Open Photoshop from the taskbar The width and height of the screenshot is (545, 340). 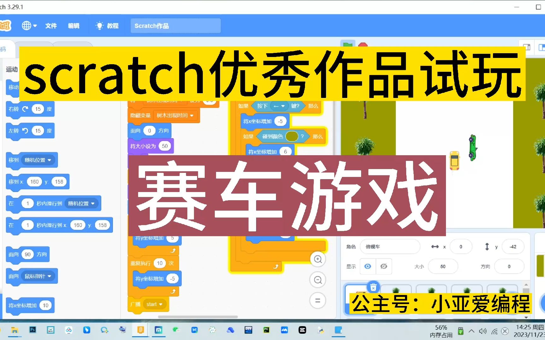coord(32,330)
